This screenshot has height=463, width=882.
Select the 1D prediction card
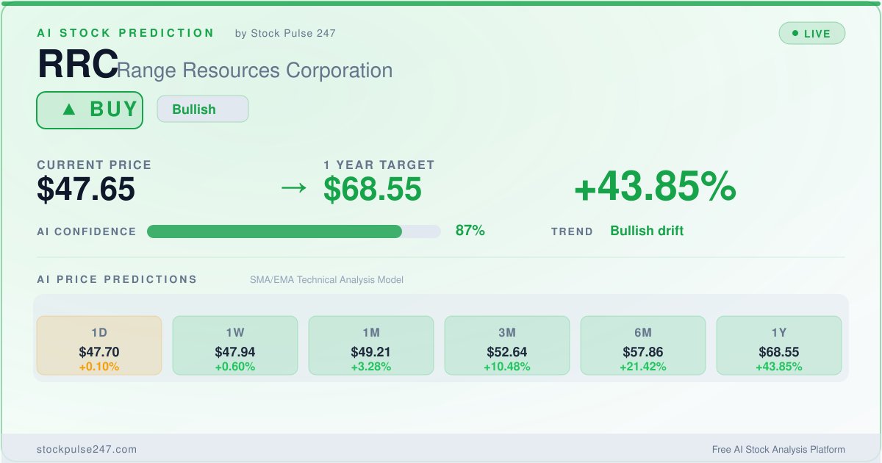(x=99, y=345)
